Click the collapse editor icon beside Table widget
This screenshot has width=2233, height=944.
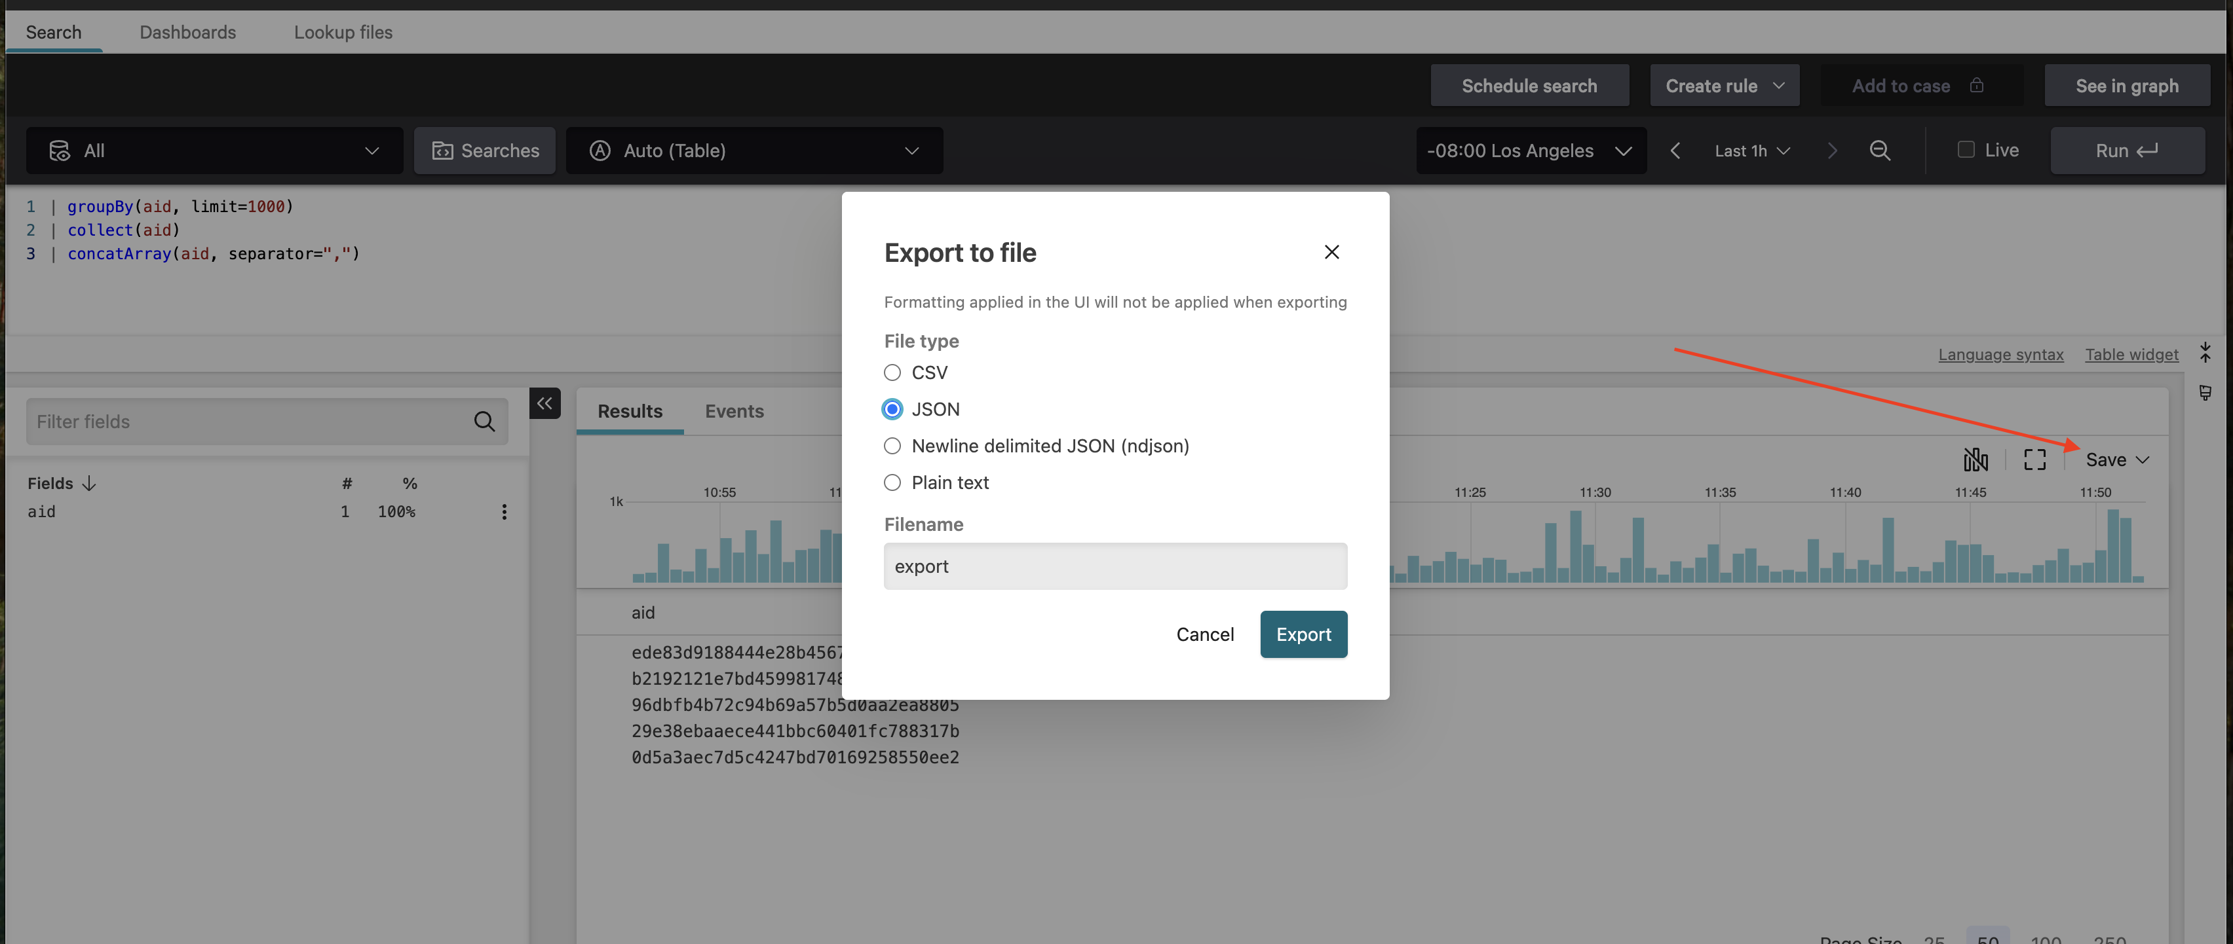[x=2204, y=352]
